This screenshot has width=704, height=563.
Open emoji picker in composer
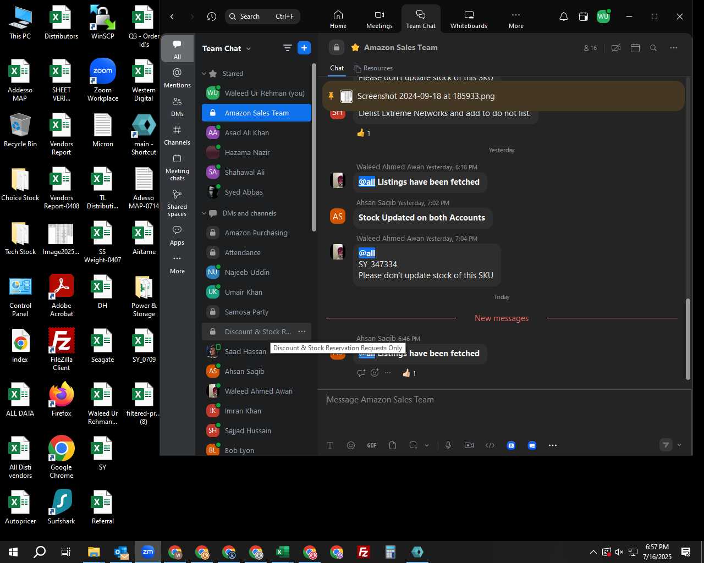click(x=351, y=445)
